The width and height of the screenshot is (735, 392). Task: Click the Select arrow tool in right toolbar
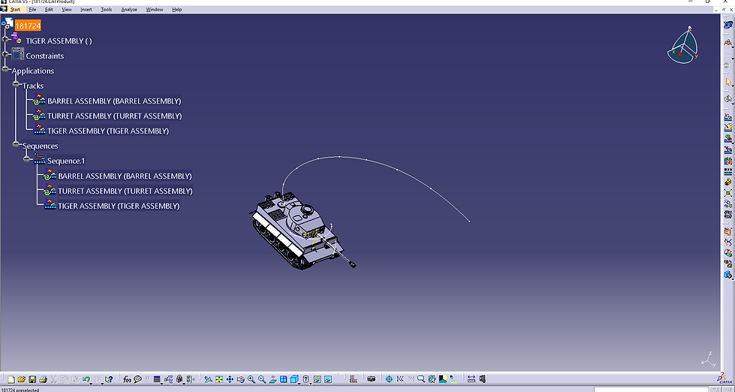click(x=728, y=82)
